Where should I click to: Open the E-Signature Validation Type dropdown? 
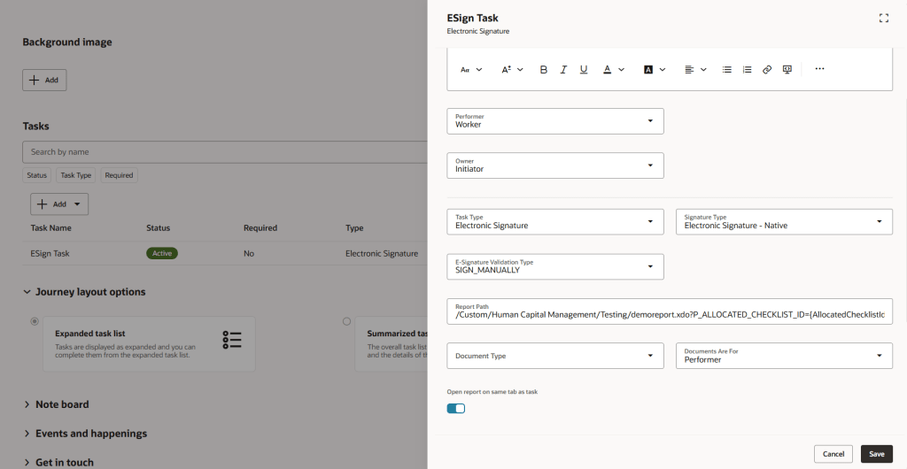pos(555,266)
